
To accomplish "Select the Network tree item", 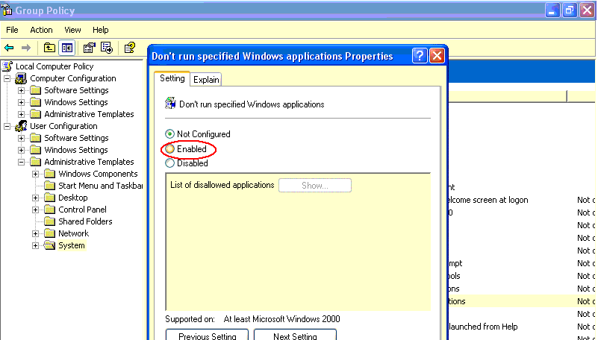I will pos(74,233).
